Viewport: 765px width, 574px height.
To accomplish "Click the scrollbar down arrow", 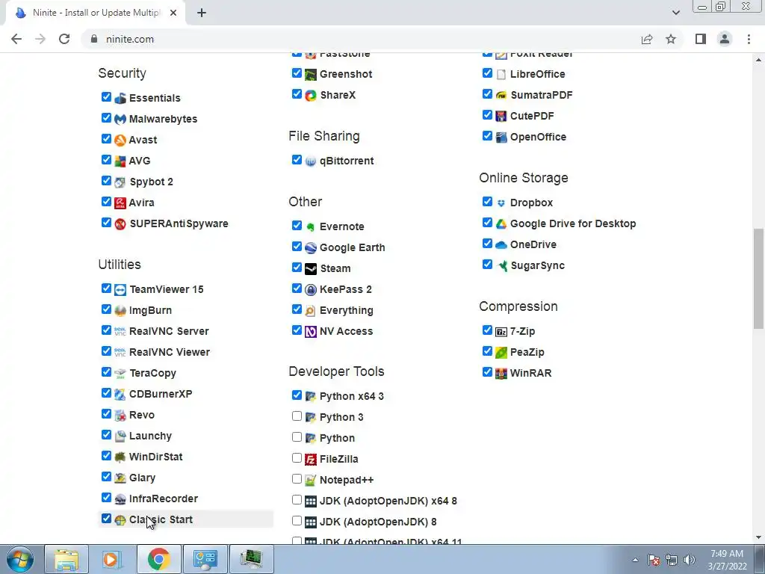I will 759,537.
